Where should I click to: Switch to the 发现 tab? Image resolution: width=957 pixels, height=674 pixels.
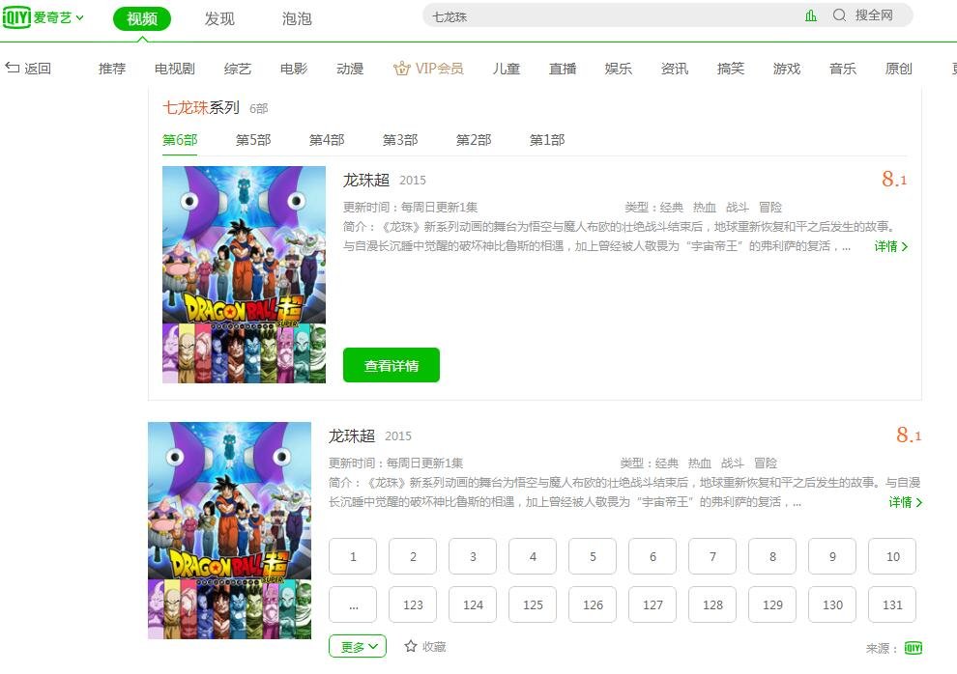220,17
